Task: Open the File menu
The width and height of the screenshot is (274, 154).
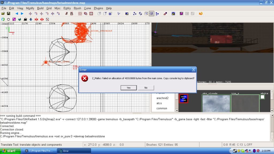Action: coord(4,8)
